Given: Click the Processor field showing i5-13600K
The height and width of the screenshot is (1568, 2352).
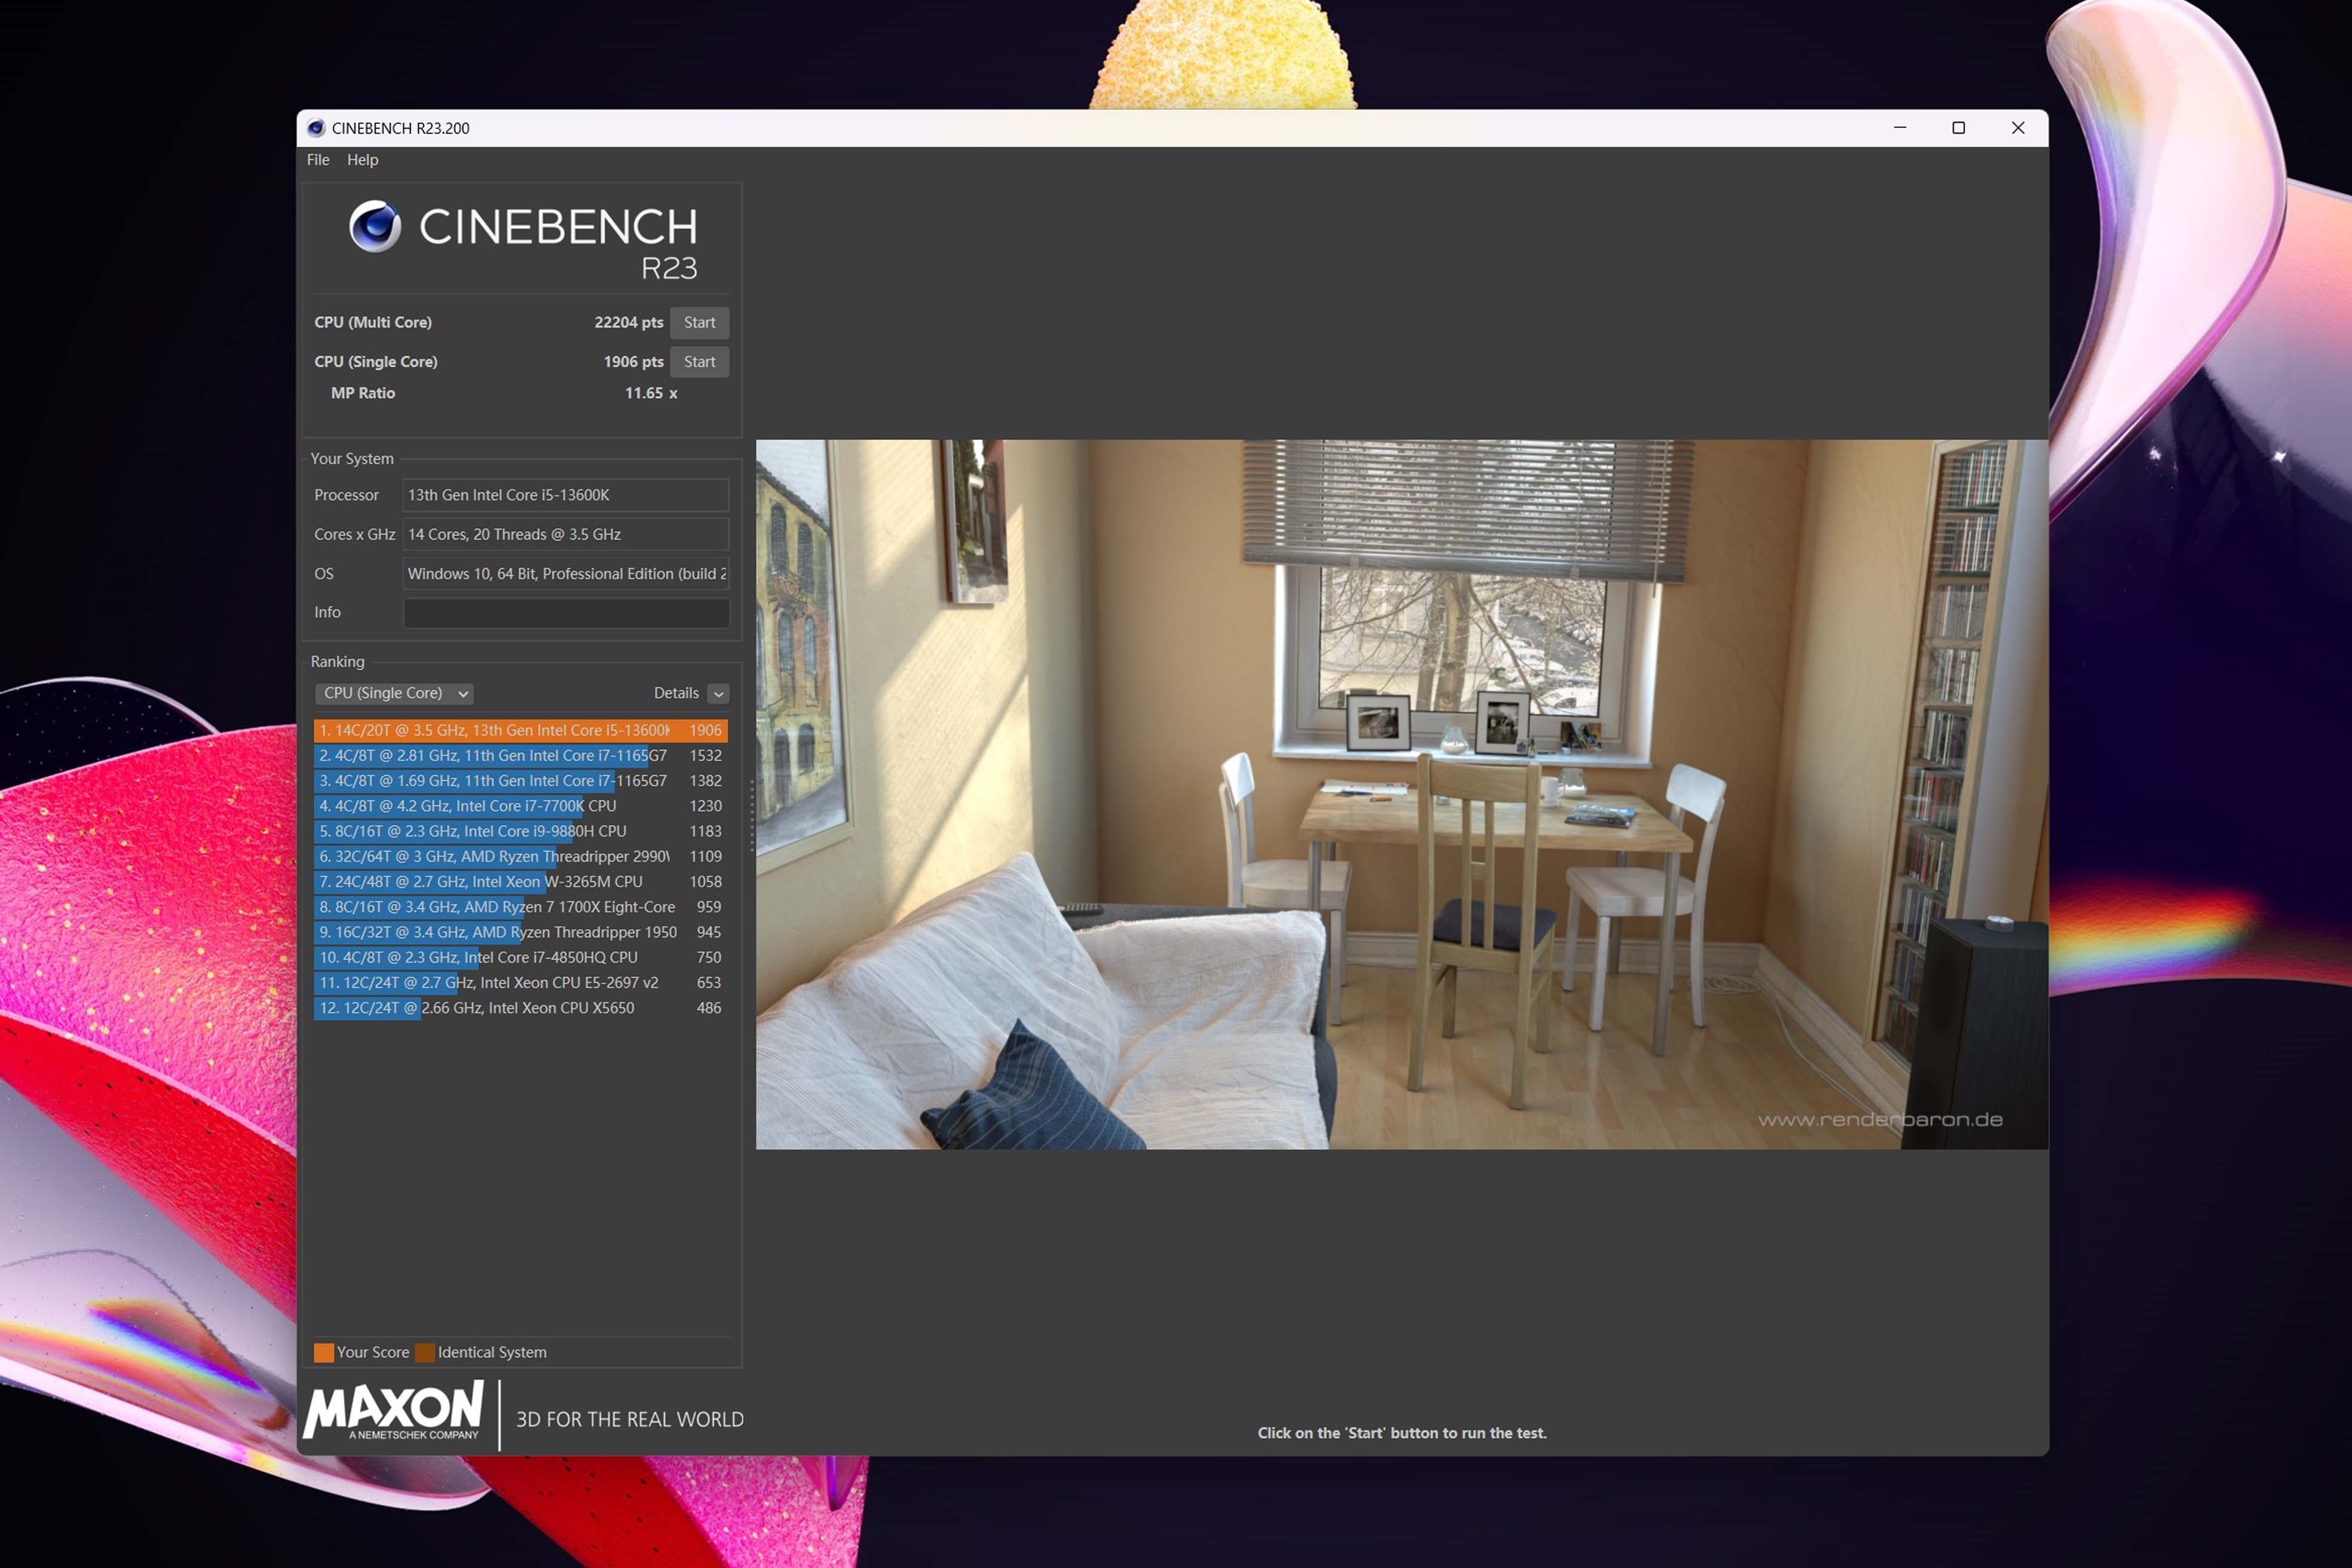Looking at the screenshot, I should point(566,495).
